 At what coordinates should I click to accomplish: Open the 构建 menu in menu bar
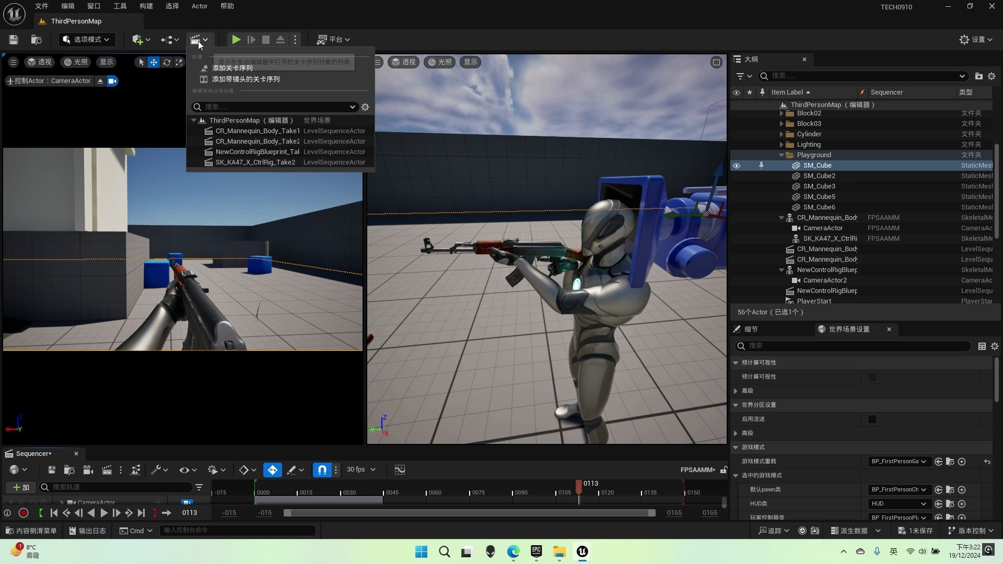point(146,6)
